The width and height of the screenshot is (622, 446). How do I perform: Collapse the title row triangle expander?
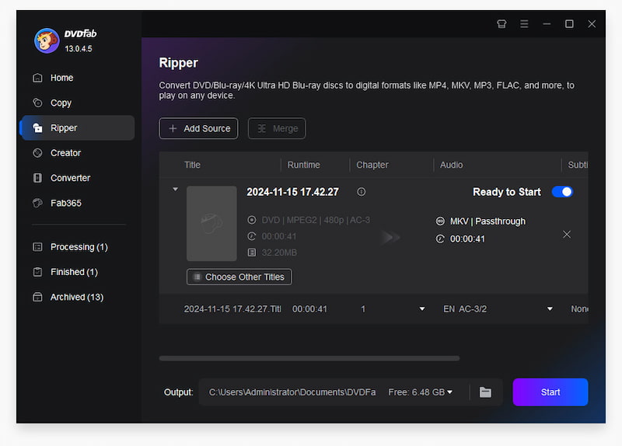point(175,190)
